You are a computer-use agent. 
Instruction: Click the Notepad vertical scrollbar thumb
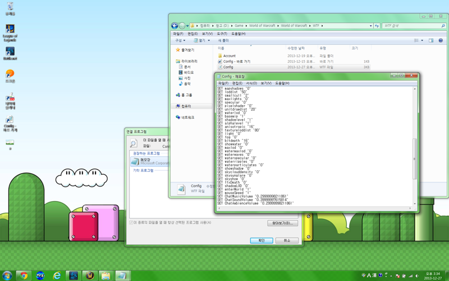(414, 159)
